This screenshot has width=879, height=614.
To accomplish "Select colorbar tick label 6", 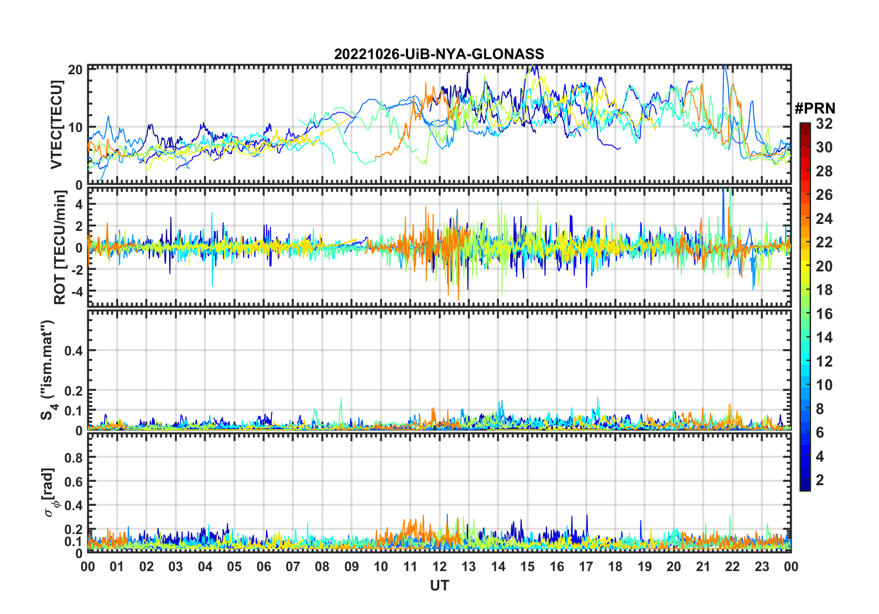I will pyautogui.click(x=820, y=433).
